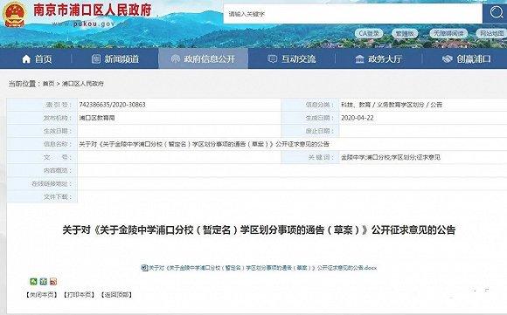The image size is (507, 315).
Task: Select the keywords 金陵中学浦口分校;学区划分;征求意见
Action: (x=391, y=157)
